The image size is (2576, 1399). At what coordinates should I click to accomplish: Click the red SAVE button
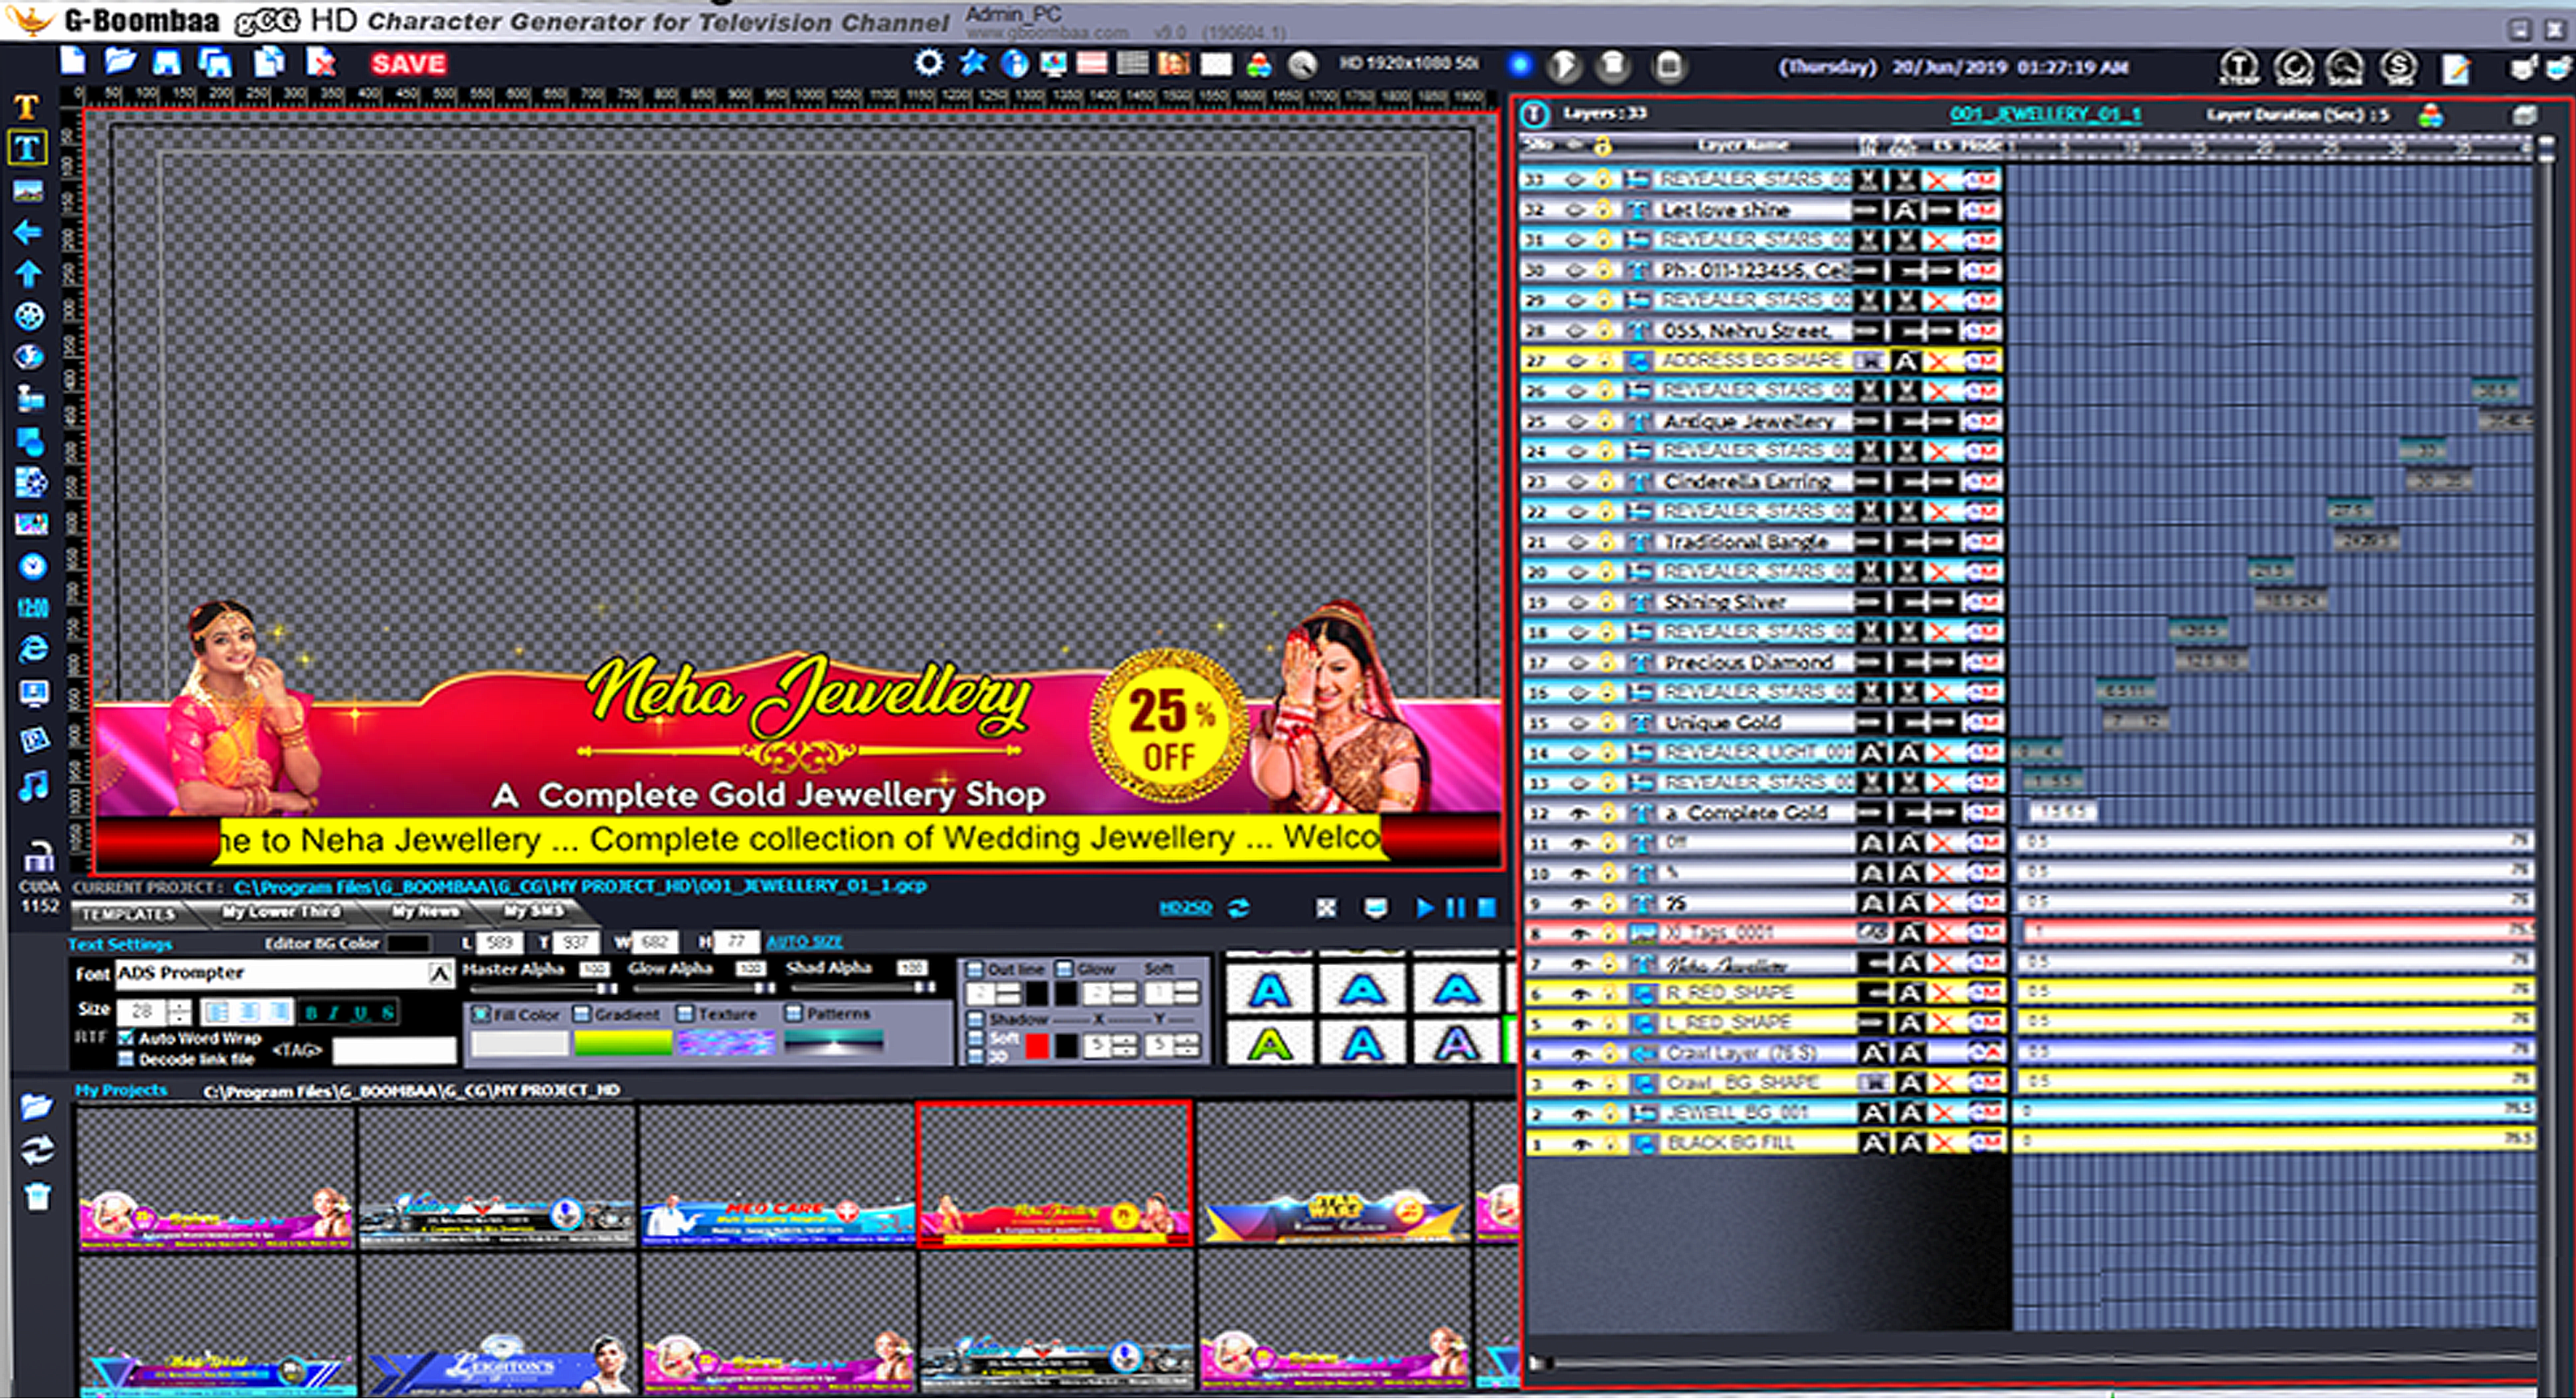coord(408,64)
